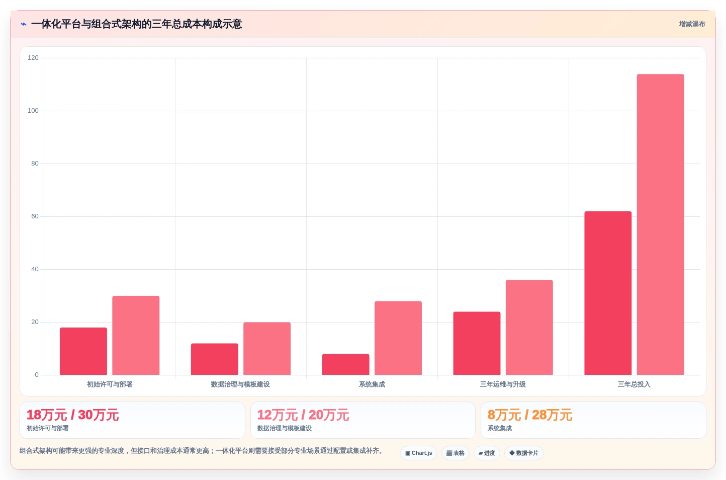Select the 表格 tag chip
This screenshot has height=480, width=726.
pyautogui.click(x=456, y=453)
